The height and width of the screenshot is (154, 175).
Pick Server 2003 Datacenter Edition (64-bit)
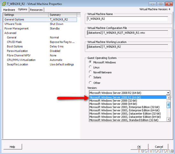pyautogui.click(x=128, y=117)
